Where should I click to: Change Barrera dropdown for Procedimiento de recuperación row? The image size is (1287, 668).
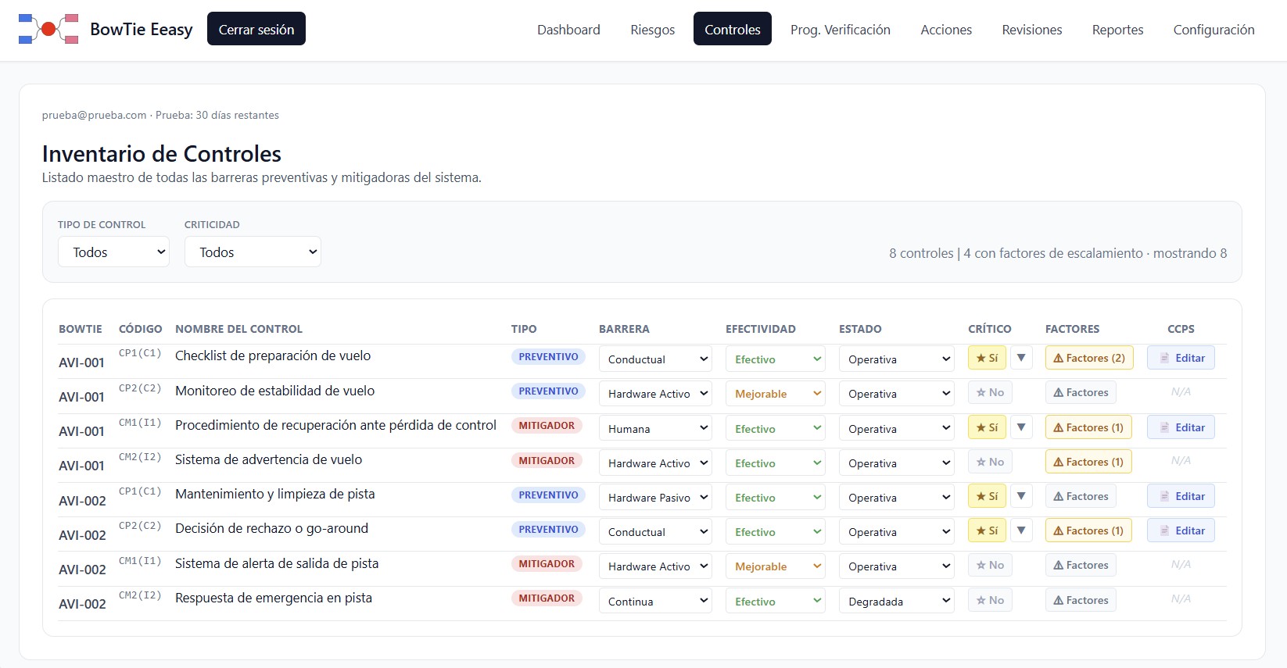click(655, 429)
